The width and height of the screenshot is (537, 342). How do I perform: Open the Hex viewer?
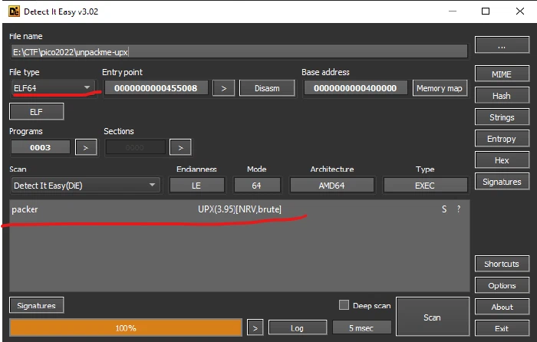click(x=502, y=160)
